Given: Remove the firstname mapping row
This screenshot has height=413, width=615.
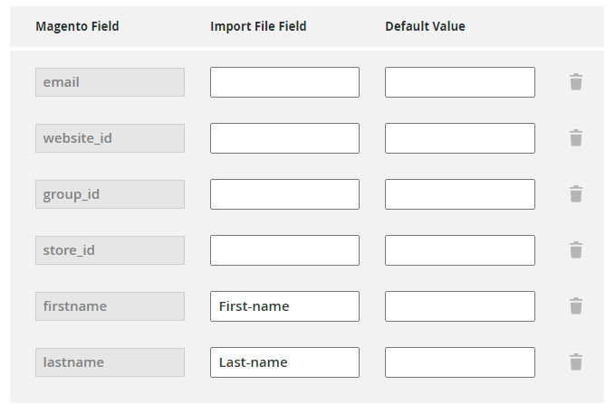Looking at the screenshot, I should pos(575,306).
